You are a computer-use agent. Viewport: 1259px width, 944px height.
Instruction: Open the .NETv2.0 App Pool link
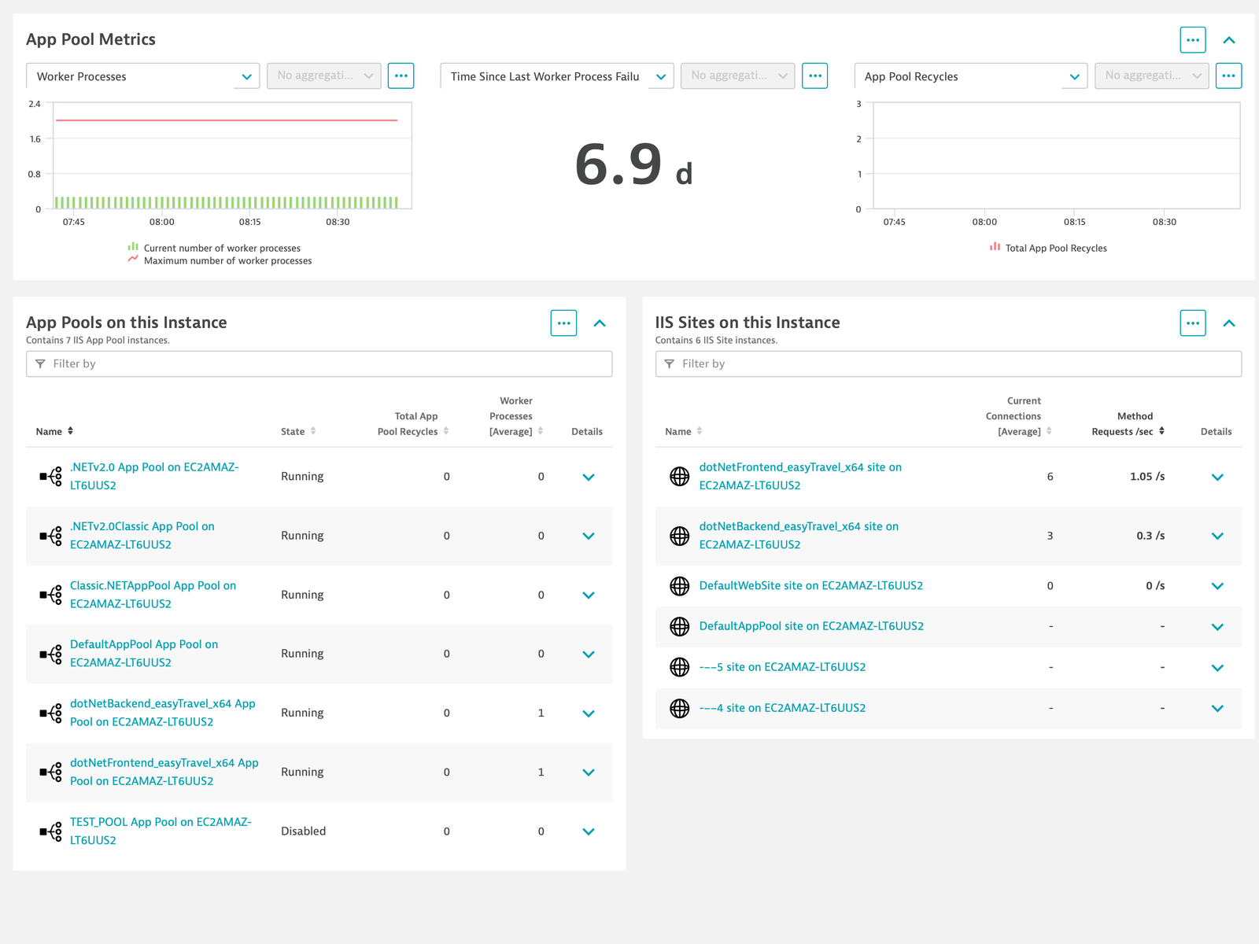(154, 477)
